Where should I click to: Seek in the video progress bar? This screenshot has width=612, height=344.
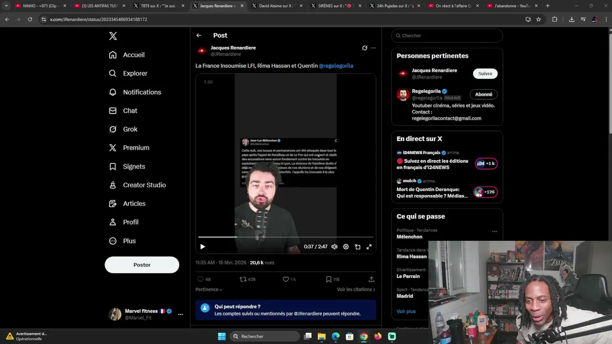pos(286,237)
